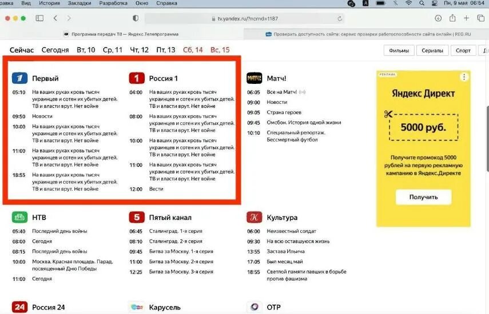Open a new tab with plus icon
The width and height of the screenshot is (489, 314).
click(466, 18)
